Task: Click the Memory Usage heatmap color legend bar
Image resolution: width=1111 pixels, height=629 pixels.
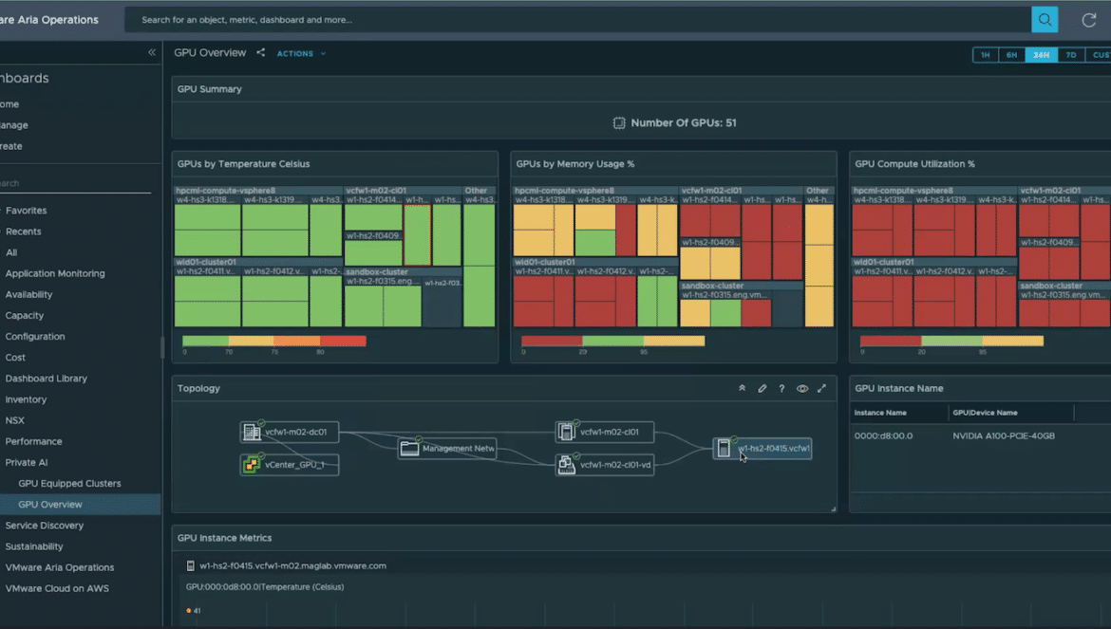Action: pos(612,341)
